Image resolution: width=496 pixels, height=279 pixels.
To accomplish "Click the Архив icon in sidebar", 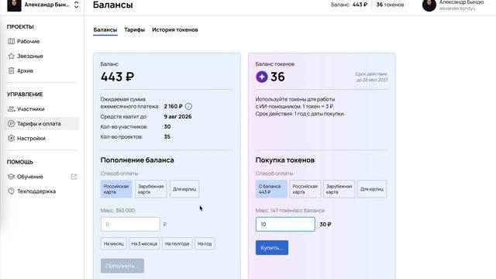I will (12, 71).
